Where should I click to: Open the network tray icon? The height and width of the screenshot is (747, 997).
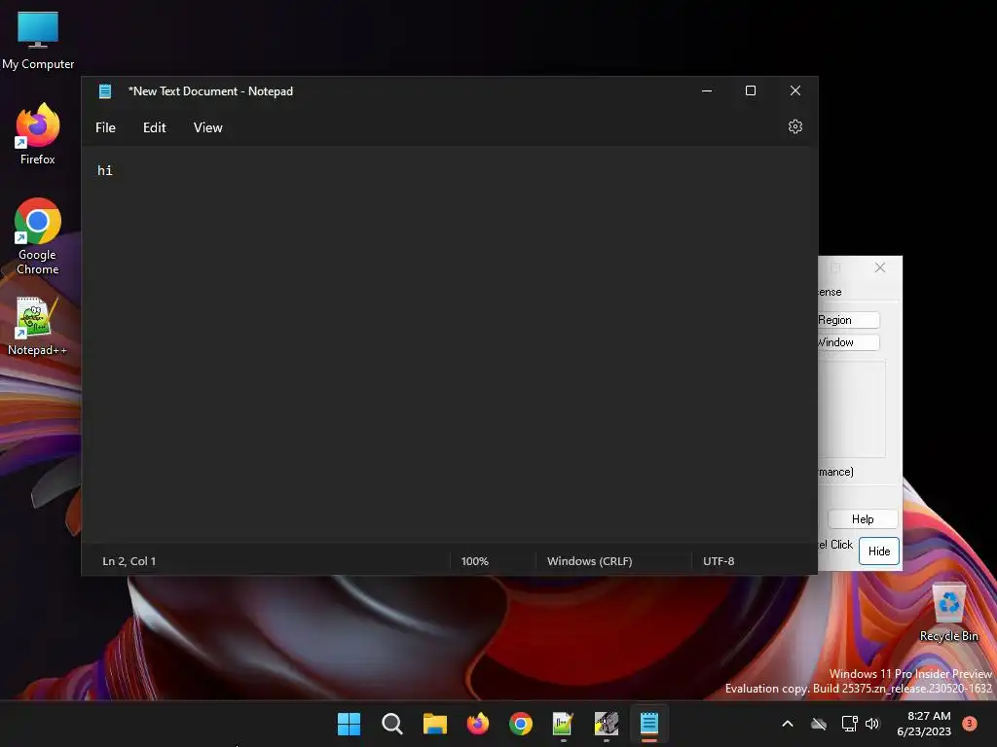[x=849, y=724]
